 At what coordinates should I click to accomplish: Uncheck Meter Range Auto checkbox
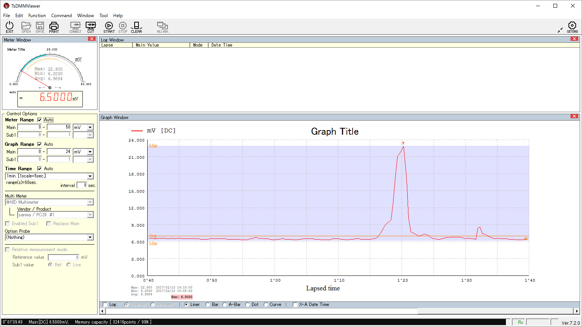coord(39,120)
